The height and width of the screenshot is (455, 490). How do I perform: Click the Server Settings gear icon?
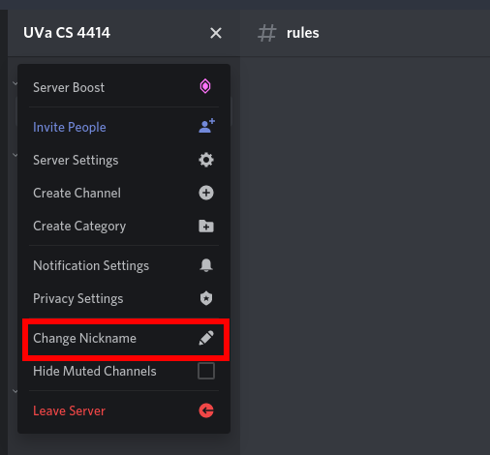[206, 160]
